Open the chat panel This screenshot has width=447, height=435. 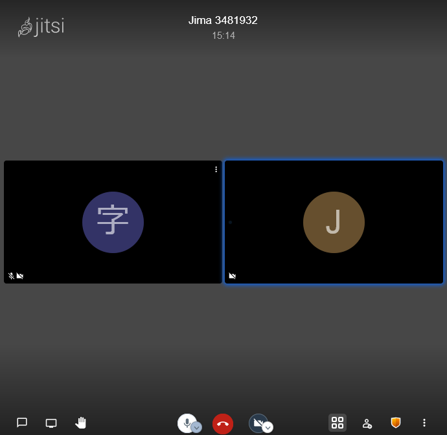coord(22,423)
